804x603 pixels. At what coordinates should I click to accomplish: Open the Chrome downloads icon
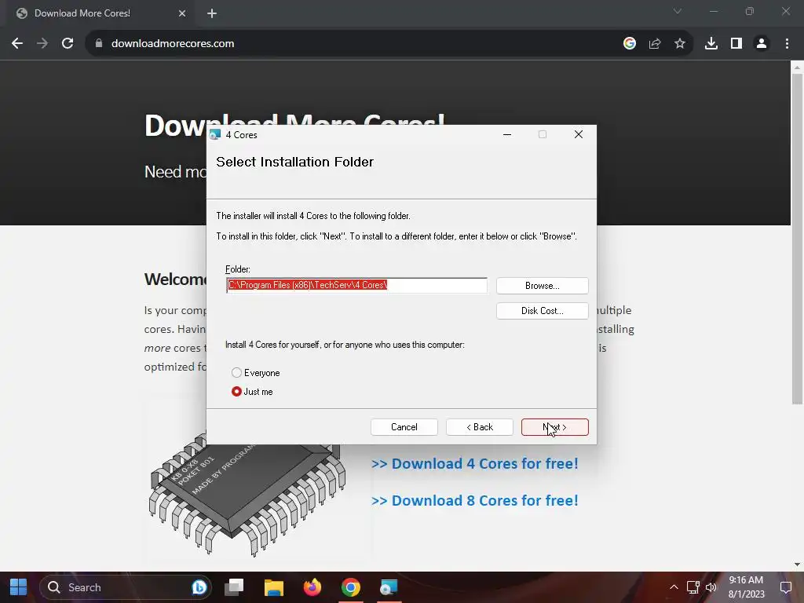[x=711, y=44]
